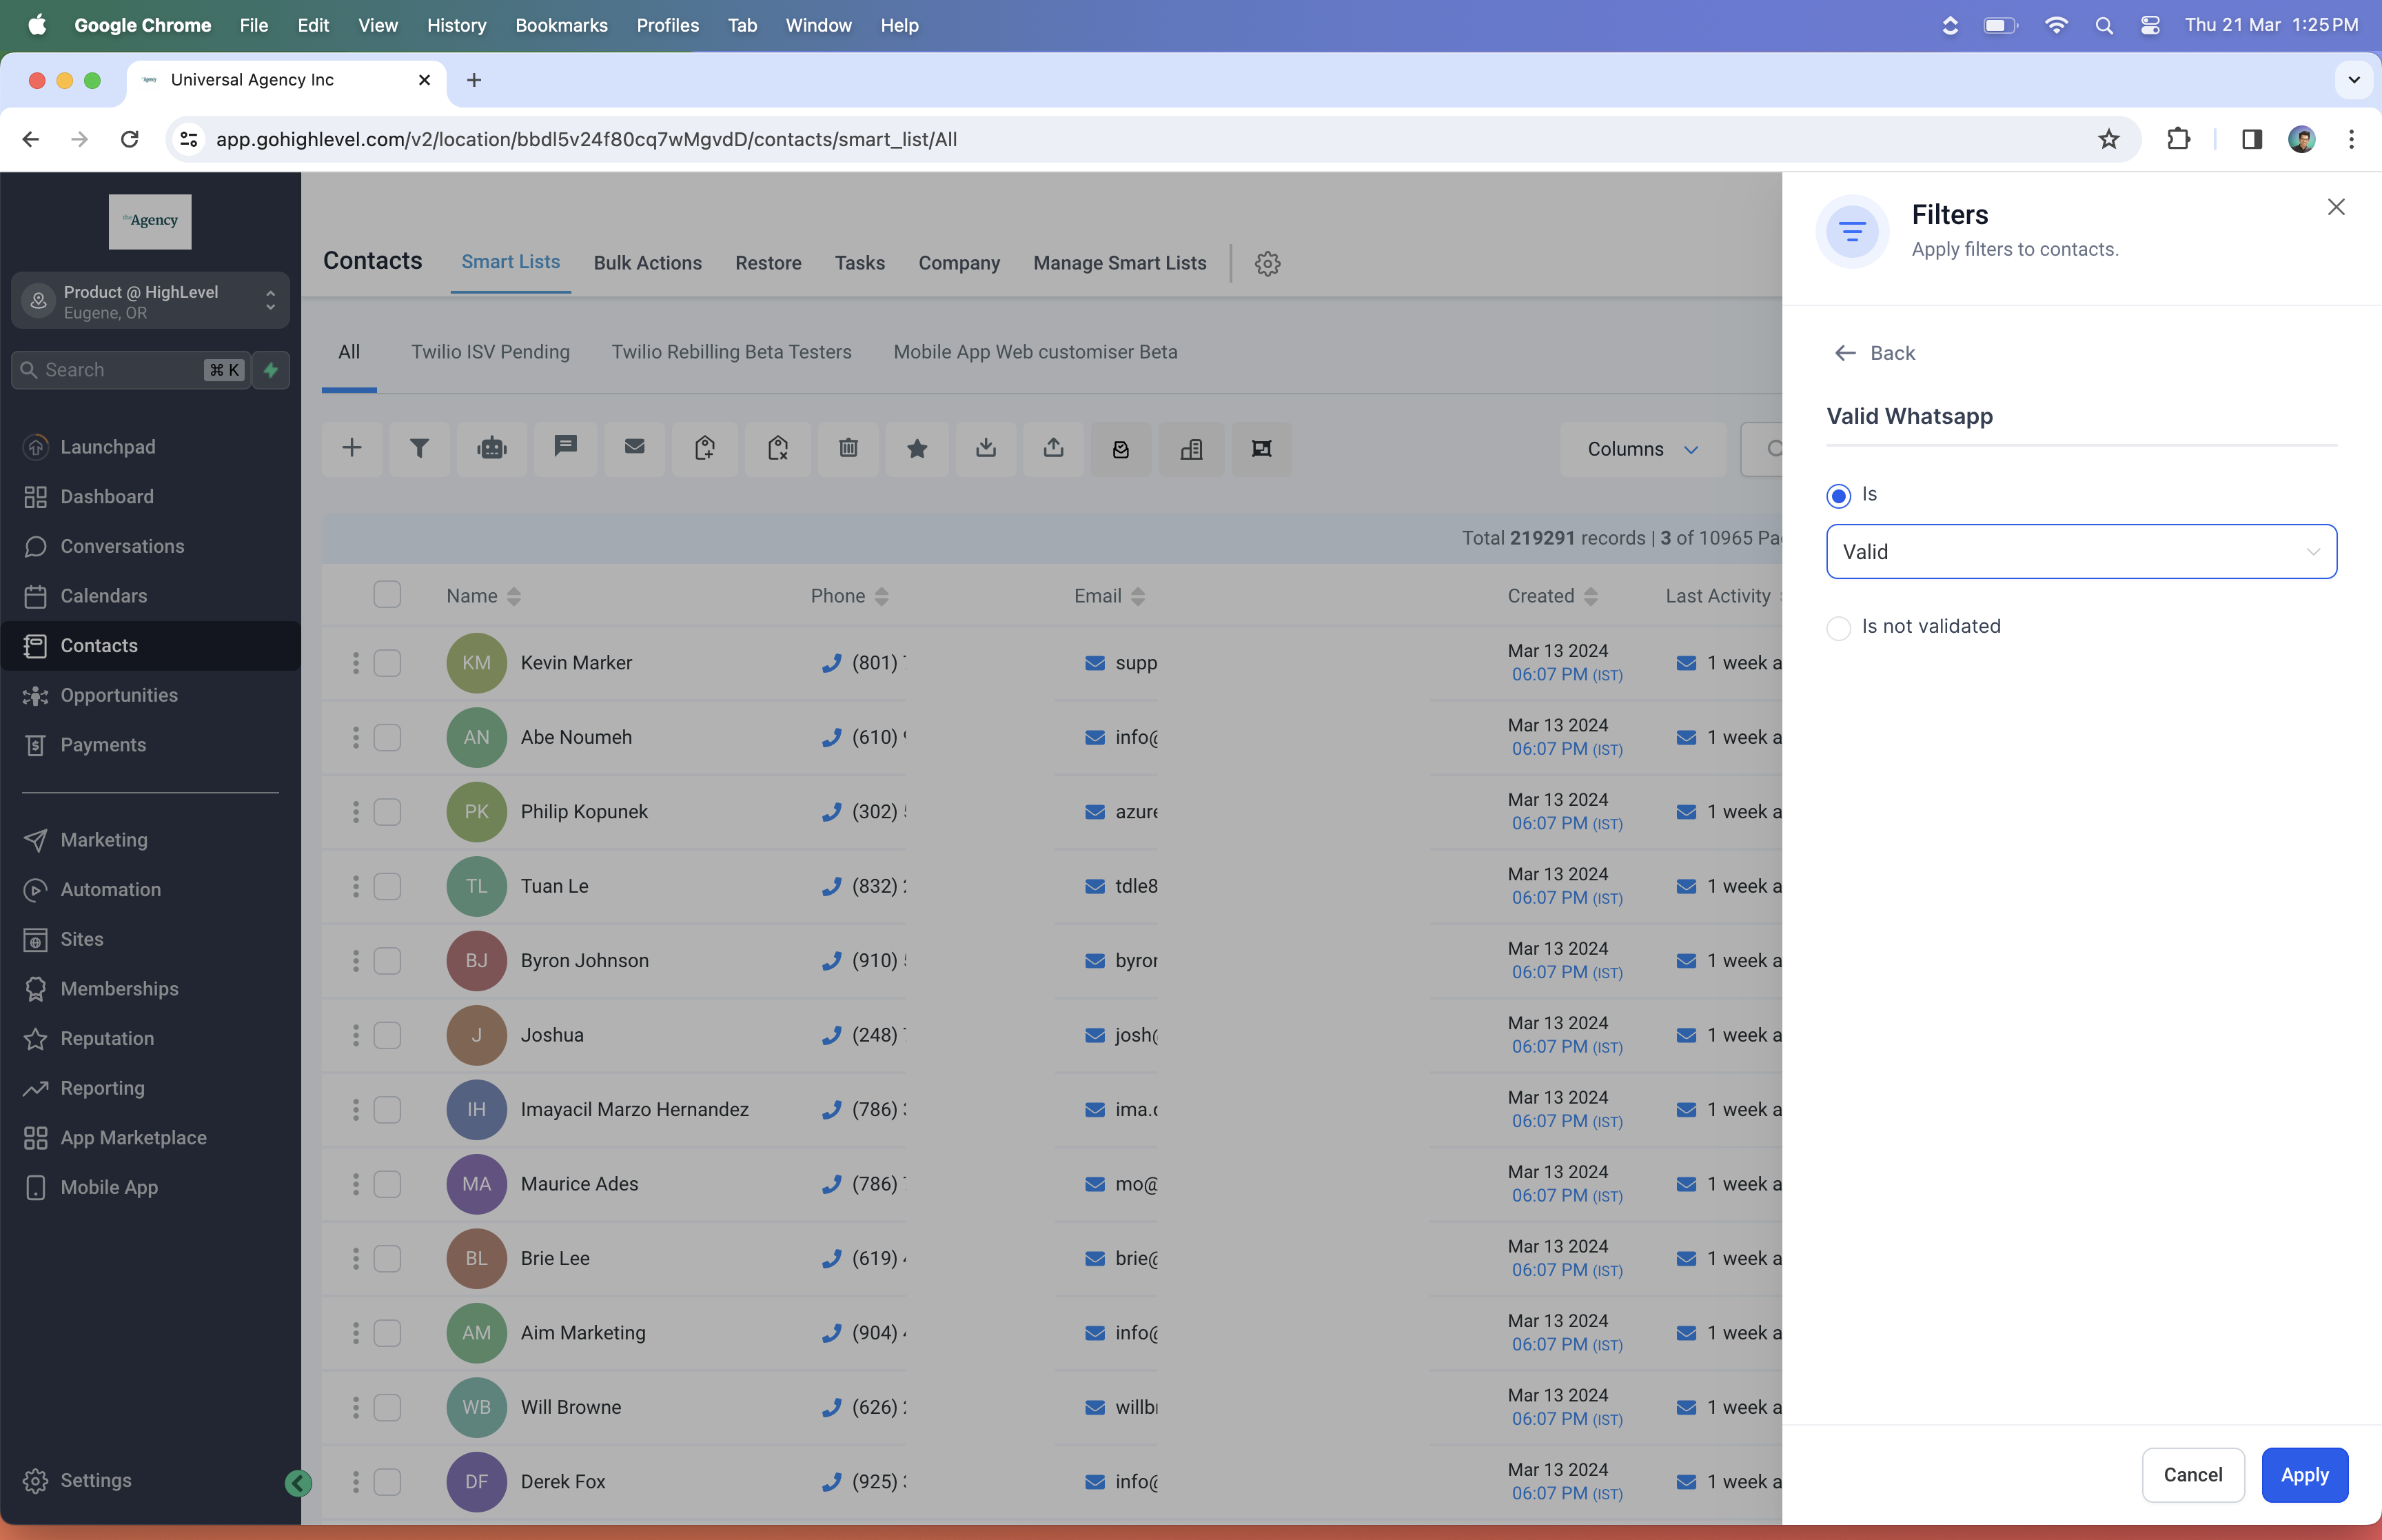Click the robot automation icon in toolbar
This screenshot has height=1540, width=2382.
[492, 448]
